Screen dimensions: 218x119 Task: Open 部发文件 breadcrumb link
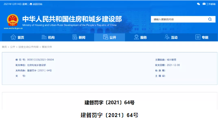(x=47, y=47)
